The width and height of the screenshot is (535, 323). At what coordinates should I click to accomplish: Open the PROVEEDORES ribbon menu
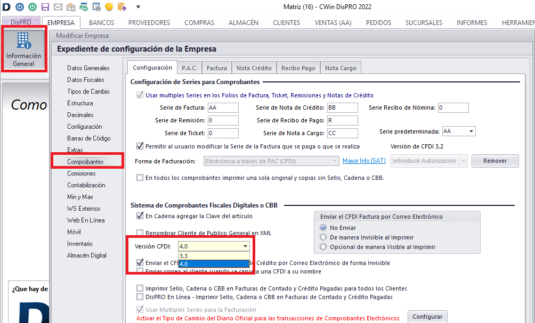tap(149, 23)
